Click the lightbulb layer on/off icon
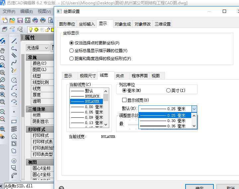Screen dimensions: 239x189 [x=31, y=30]
